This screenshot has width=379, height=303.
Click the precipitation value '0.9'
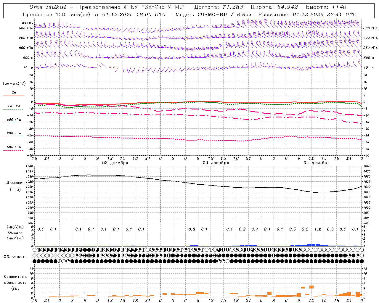pos(305,229)
